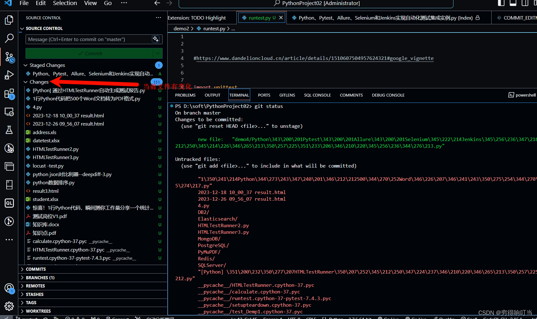Open the Search view
Image resolution: width=537 pixels, height=319 pixels.
point(9,38)
